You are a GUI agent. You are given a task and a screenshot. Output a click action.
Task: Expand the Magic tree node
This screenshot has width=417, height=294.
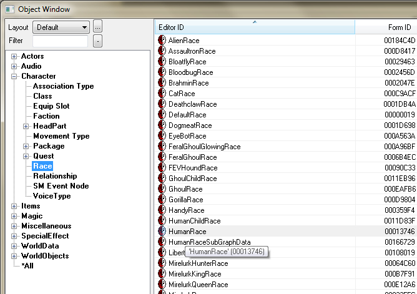(x=14, y=216)
